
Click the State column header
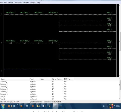tap(45, 79)
